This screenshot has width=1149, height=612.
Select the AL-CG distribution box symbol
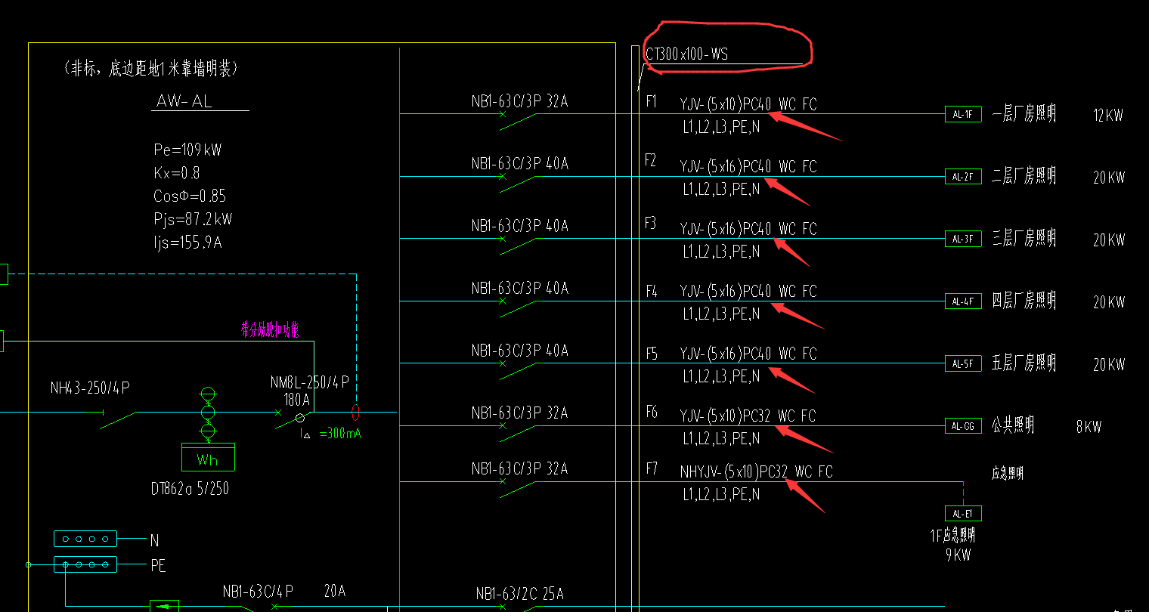coord(963,426)
